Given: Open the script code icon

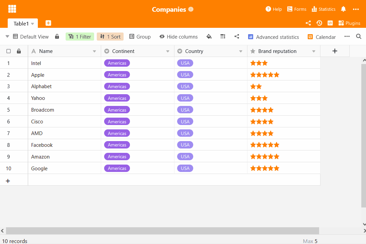Looking at the screenshot, I should tap(330, 23).
